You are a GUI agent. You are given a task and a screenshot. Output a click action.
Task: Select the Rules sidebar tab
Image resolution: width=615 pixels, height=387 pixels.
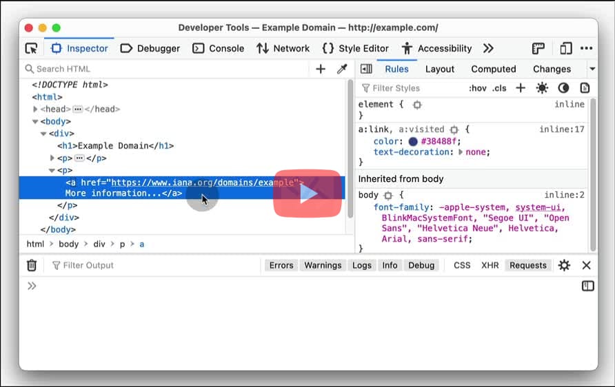pyautogui.click(x=396, y=69)
